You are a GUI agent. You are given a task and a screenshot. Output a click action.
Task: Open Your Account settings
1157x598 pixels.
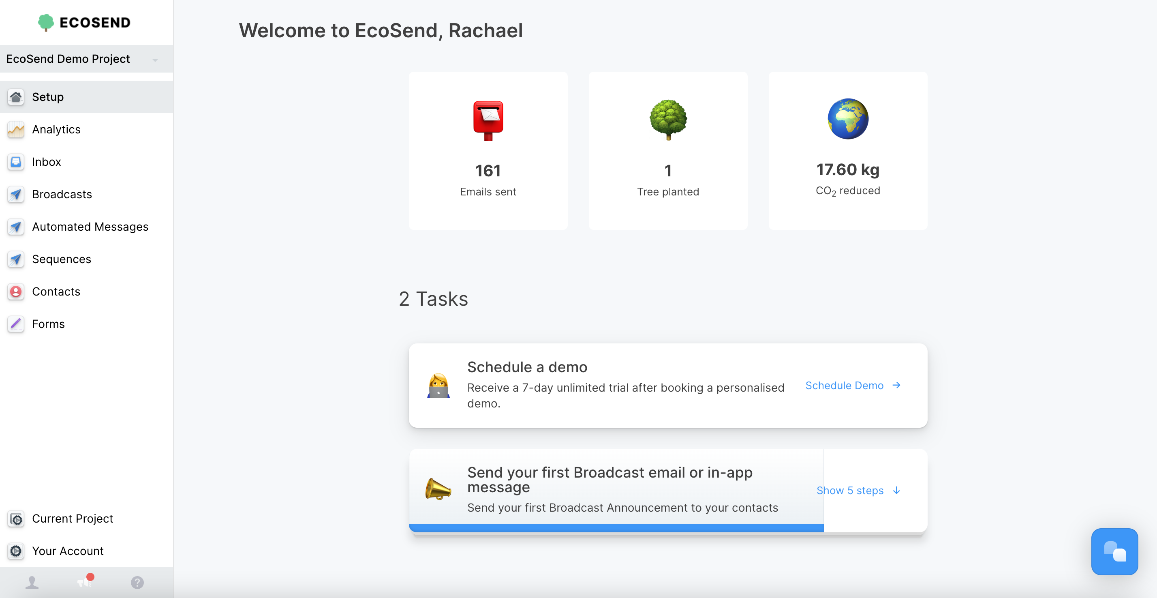tap(67, 551)
